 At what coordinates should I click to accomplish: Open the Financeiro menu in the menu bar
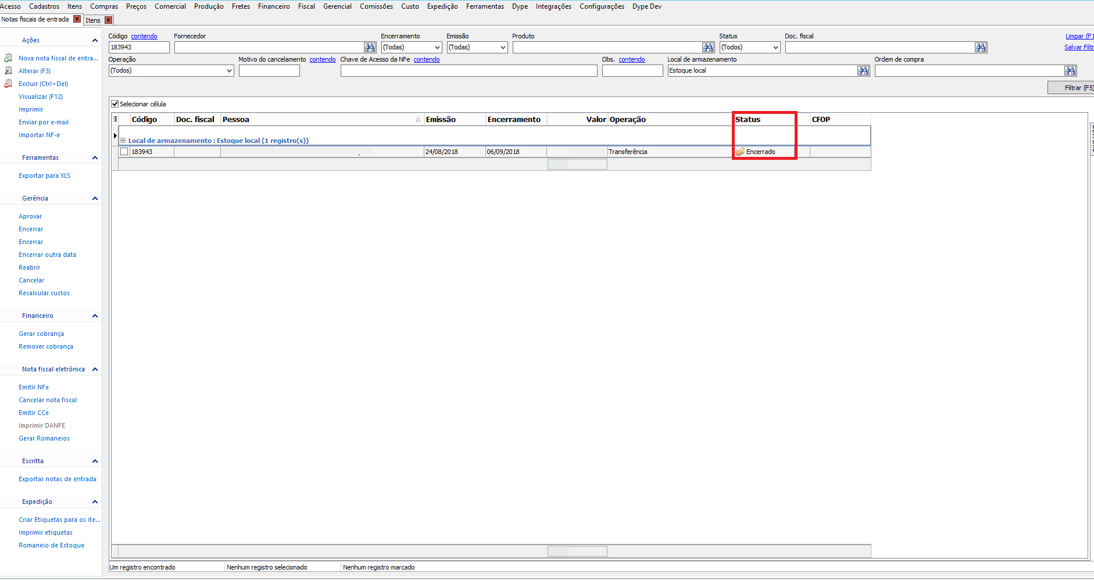click(x=274, y=6)
